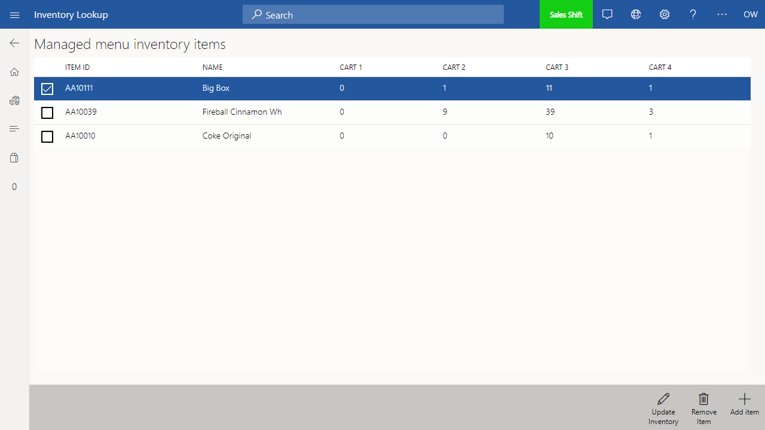This screenshot has height=430, width=765.
Task: Open the list lines sidebar icon
Action: point(14,129)
